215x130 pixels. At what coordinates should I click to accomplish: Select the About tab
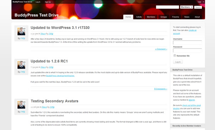[197, 17]
